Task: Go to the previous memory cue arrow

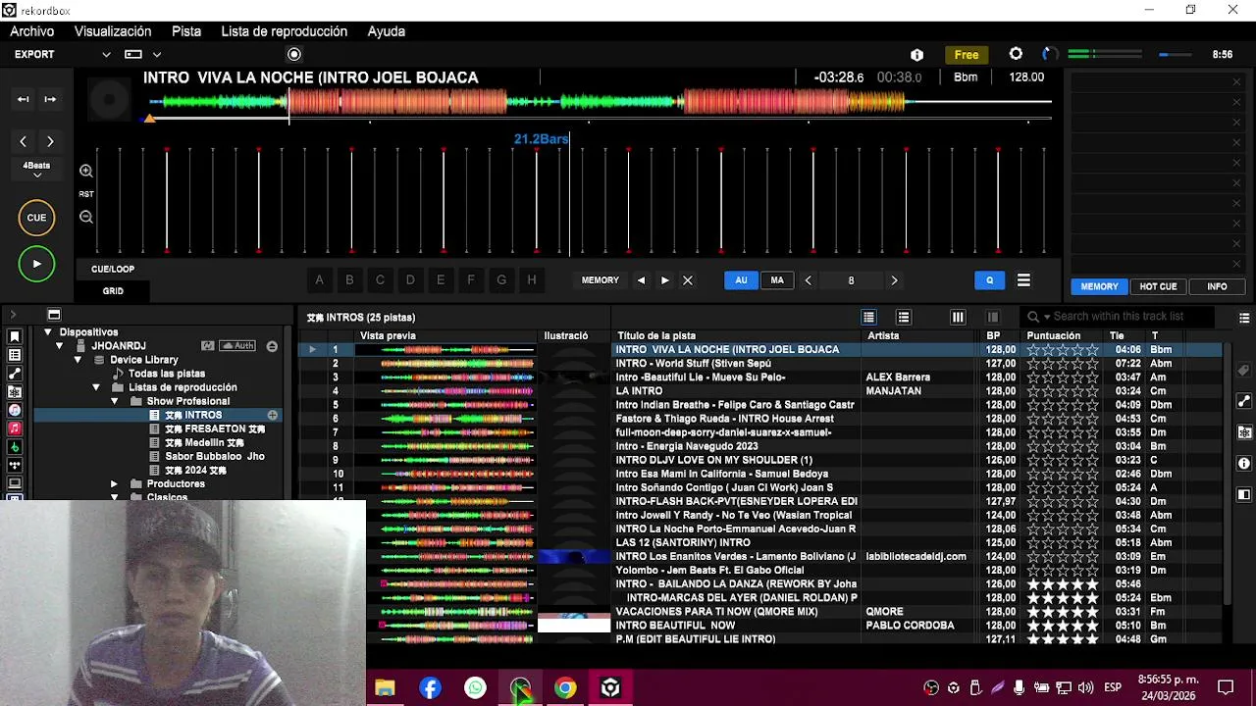Action: pos(641,280)
